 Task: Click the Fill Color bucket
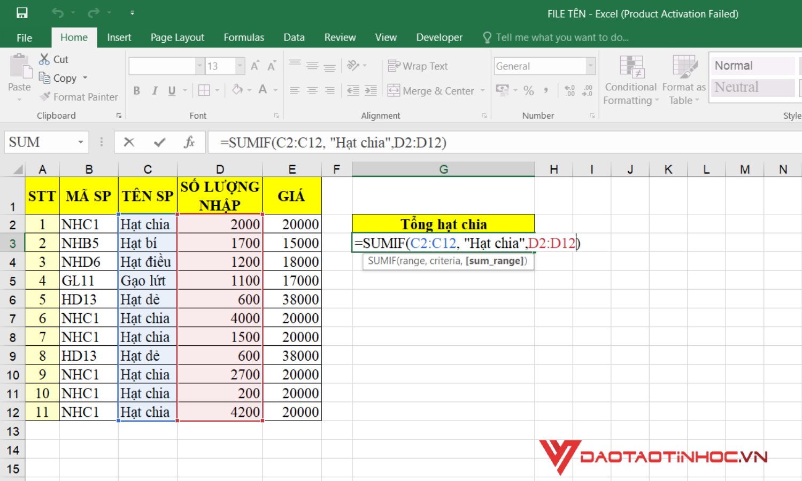237,90
